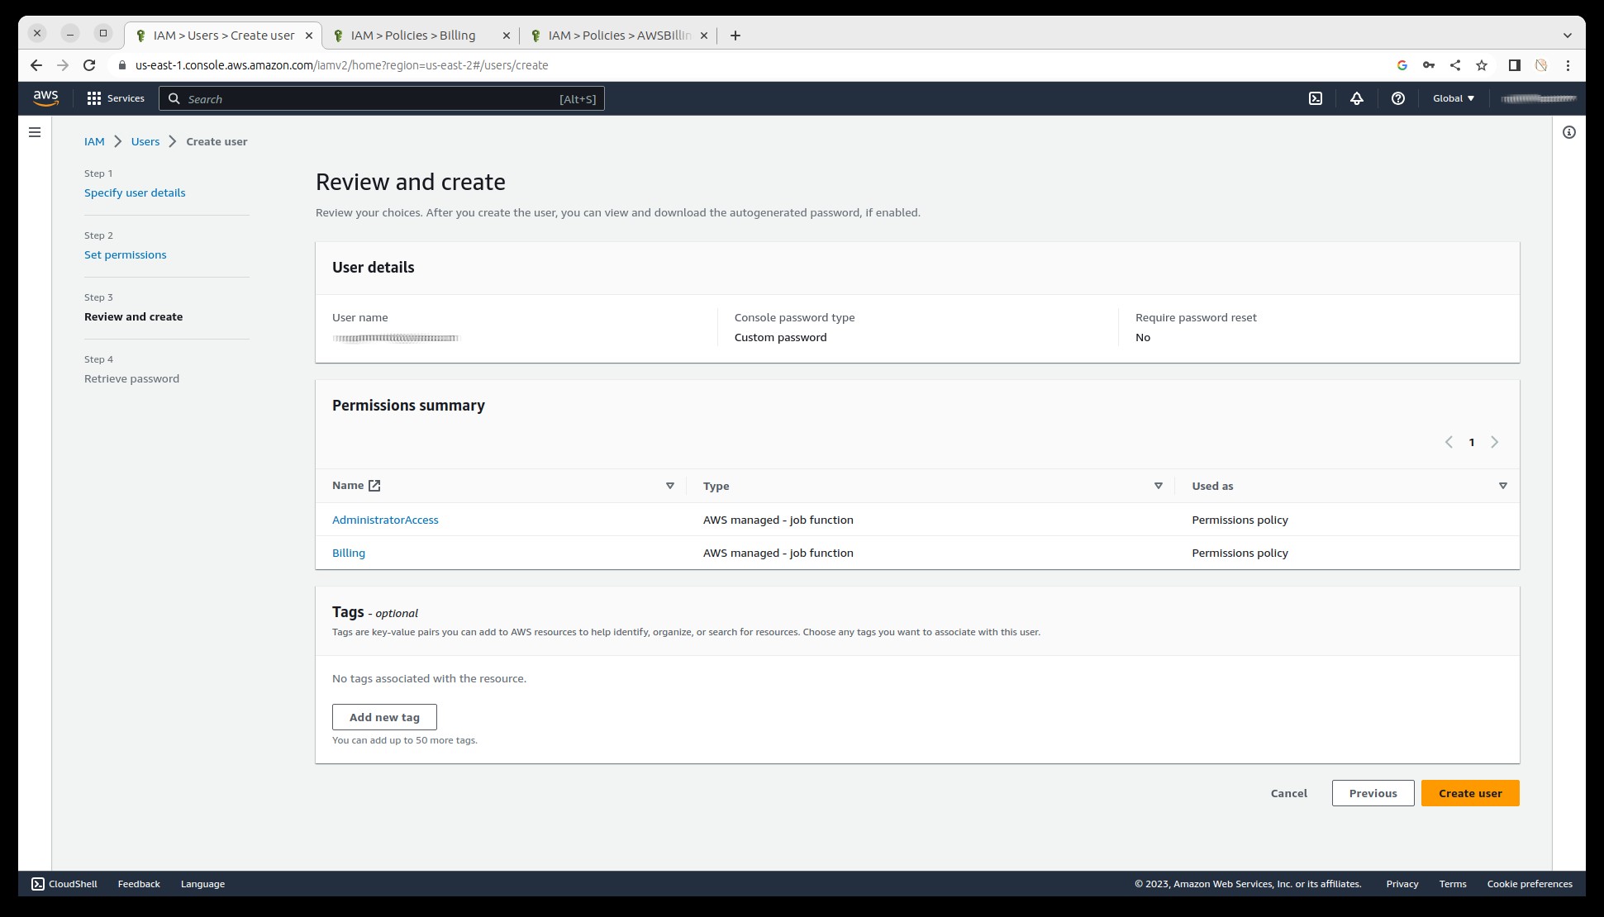The image size is (1604, 917).
Task: Click job function type in AdministratorAccess row
Action: tap(778, 520)
